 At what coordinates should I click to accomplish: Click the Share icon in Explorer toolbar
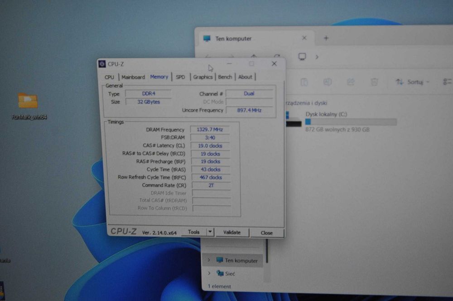click(x=351, y=82)
